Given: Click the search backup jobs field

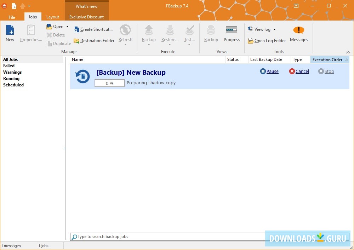Looking at the screenshot, I should (166, 237).
